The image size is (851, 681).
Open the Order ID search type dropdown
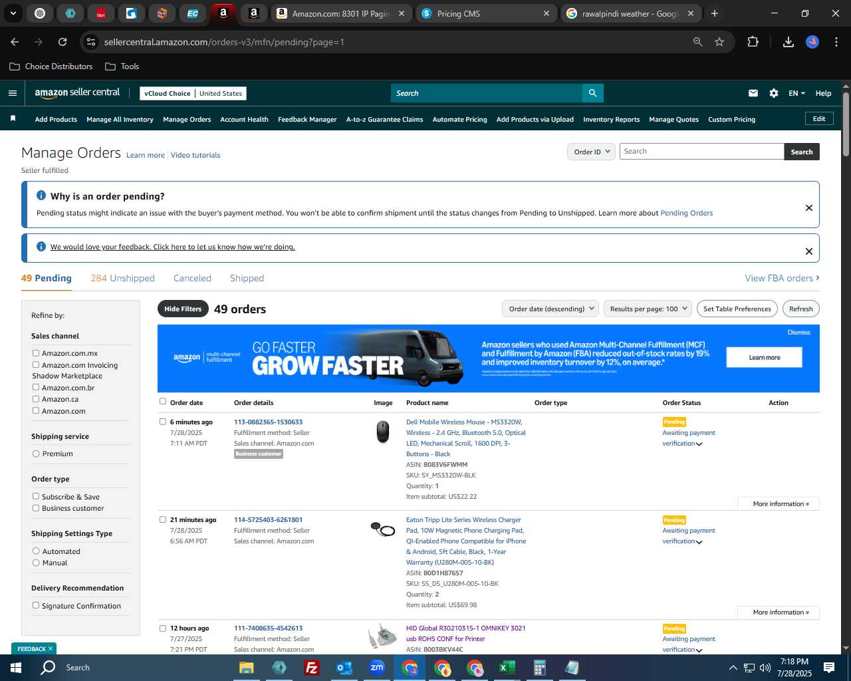591,152
